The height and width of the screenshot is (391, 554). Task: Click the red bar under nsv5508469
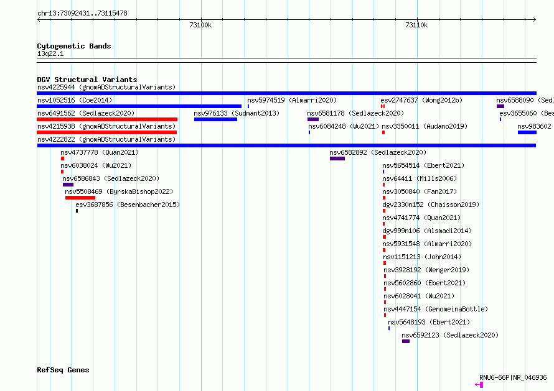pyautogui.click(x=80, y=198)
